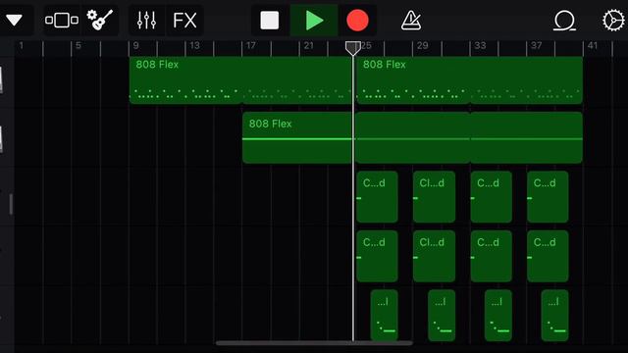Select third-track 'C...d' region at bar 33
628x353 pixels.
(x=491, y=197)
